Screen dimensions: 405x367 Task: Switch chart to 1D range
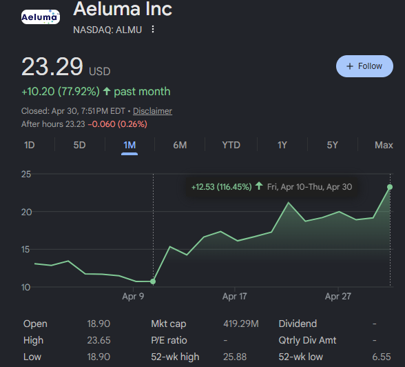click(x=29, y=145)
